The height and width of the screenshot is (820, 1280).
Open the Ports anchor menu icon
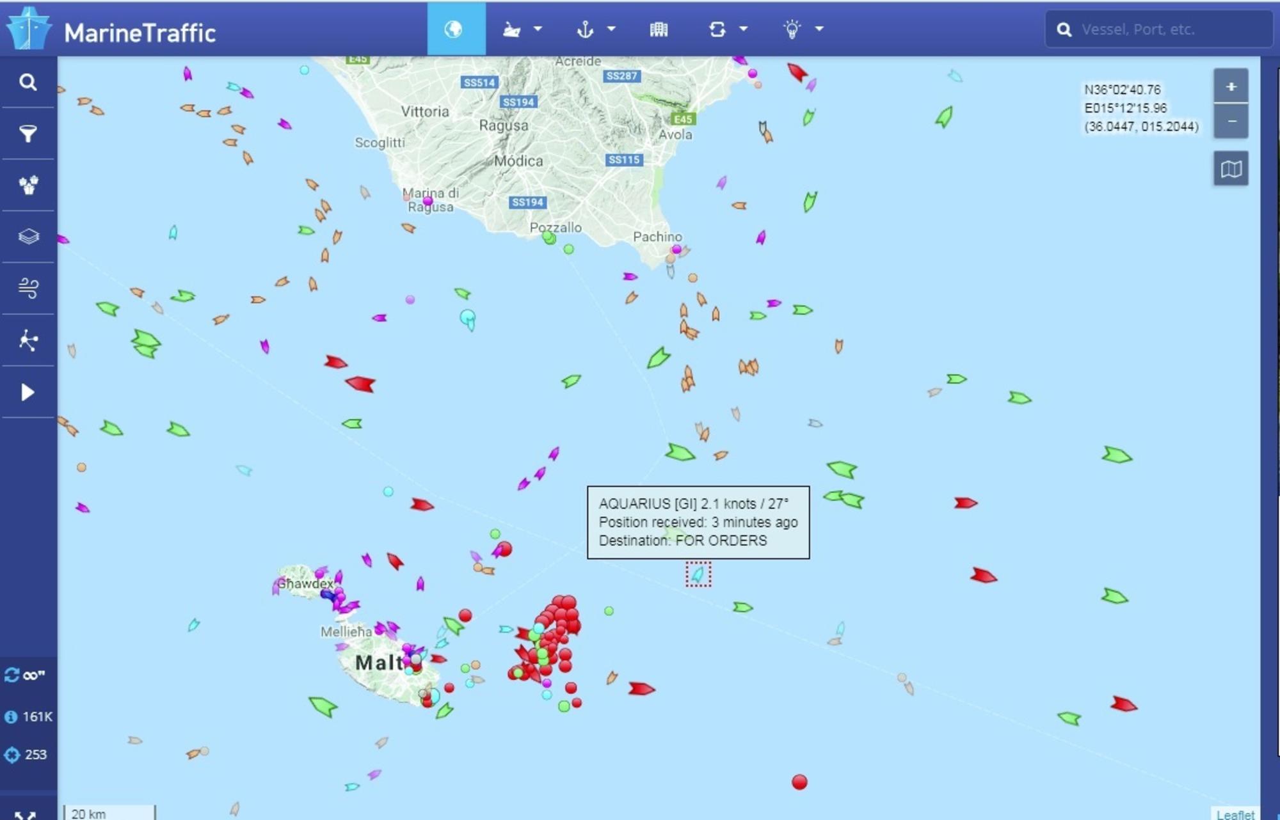[585, 29]
